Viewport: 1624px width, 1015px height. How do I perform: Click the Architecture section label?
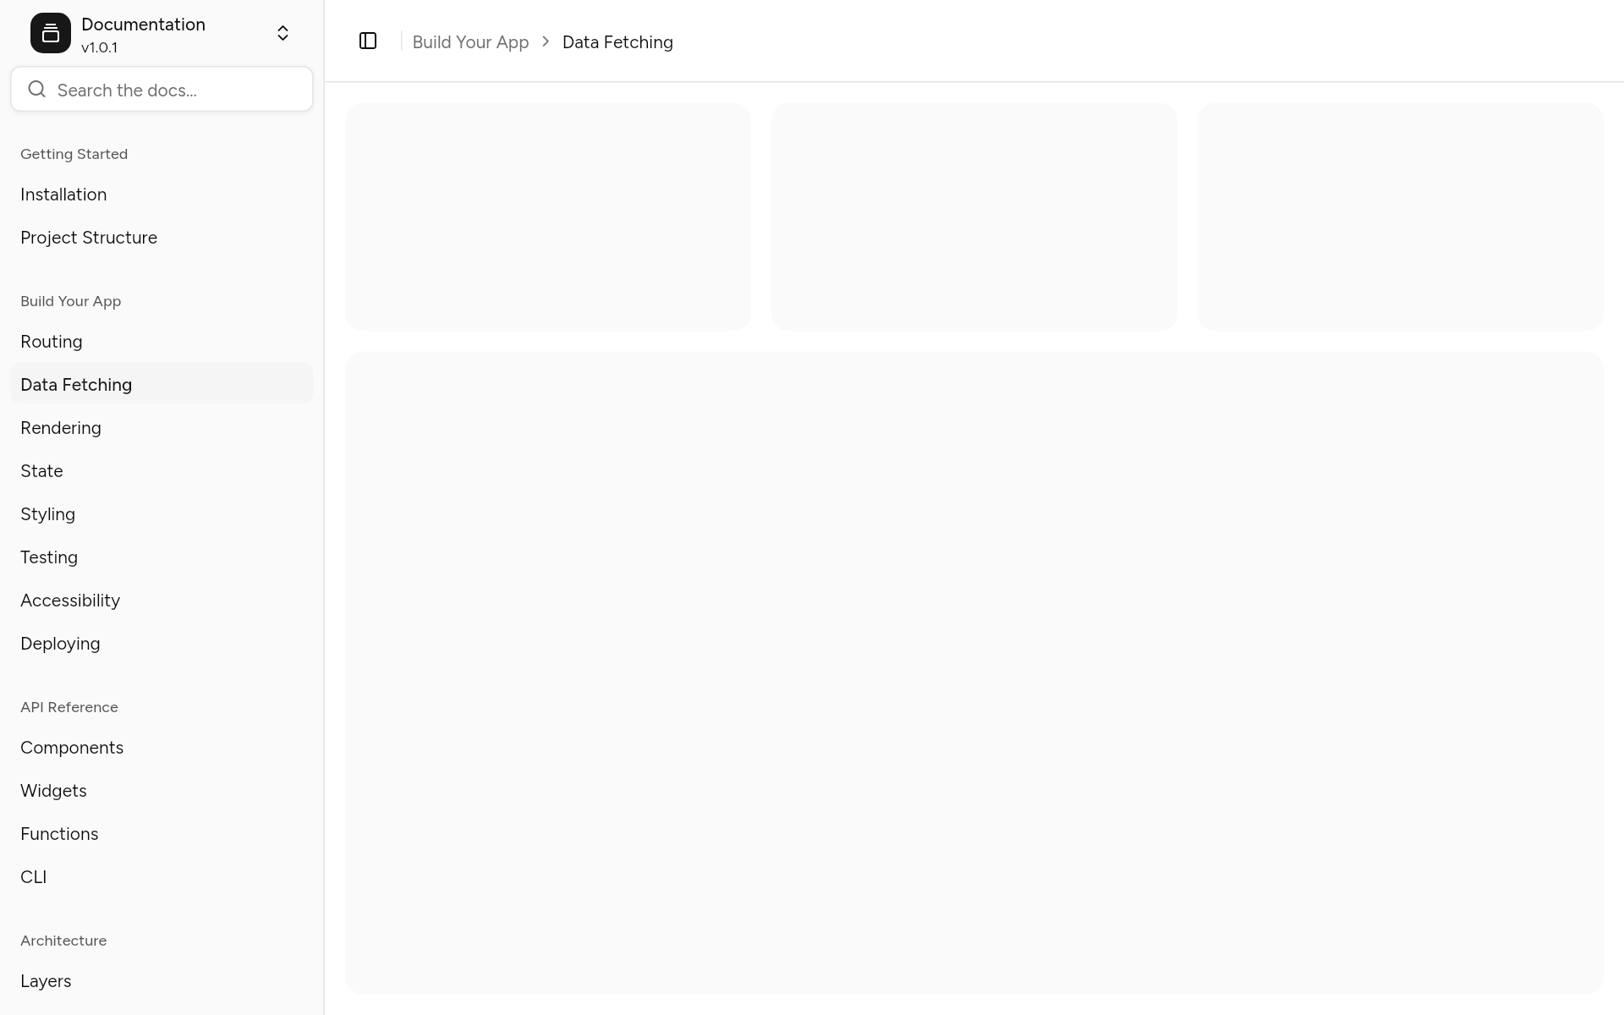(63, 941)
